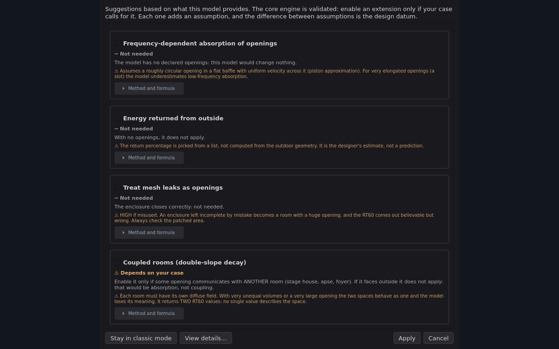Click the Apply button

pos(407,338)
